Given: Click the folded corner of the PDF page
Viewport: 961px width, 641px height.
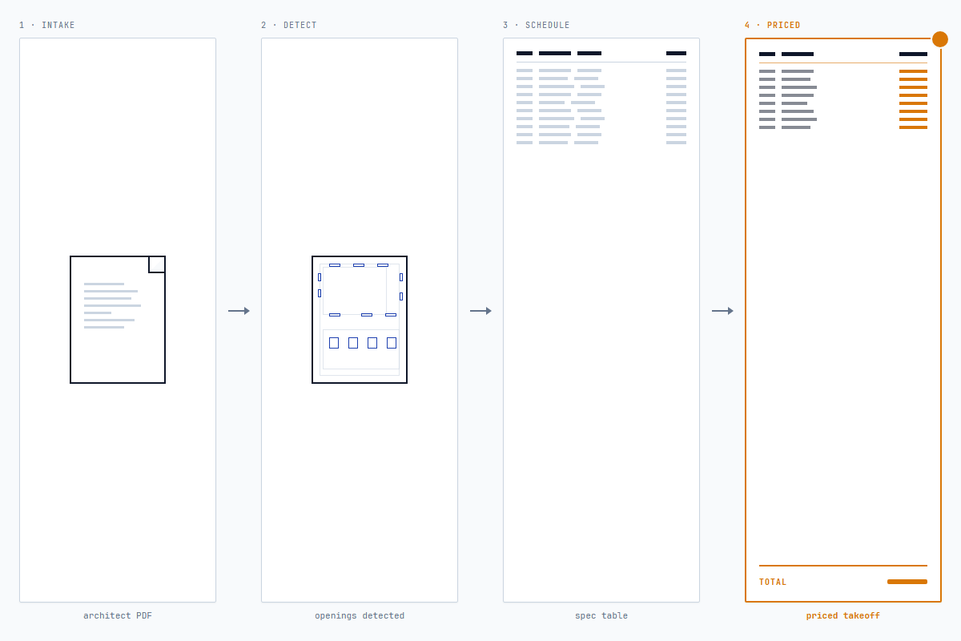Looking at the screenshot, I should point(157,264).
